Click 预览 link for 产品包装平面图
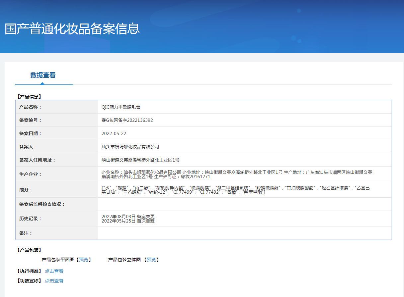The height and width of the screenshot is (297, 404). [84, 260]
